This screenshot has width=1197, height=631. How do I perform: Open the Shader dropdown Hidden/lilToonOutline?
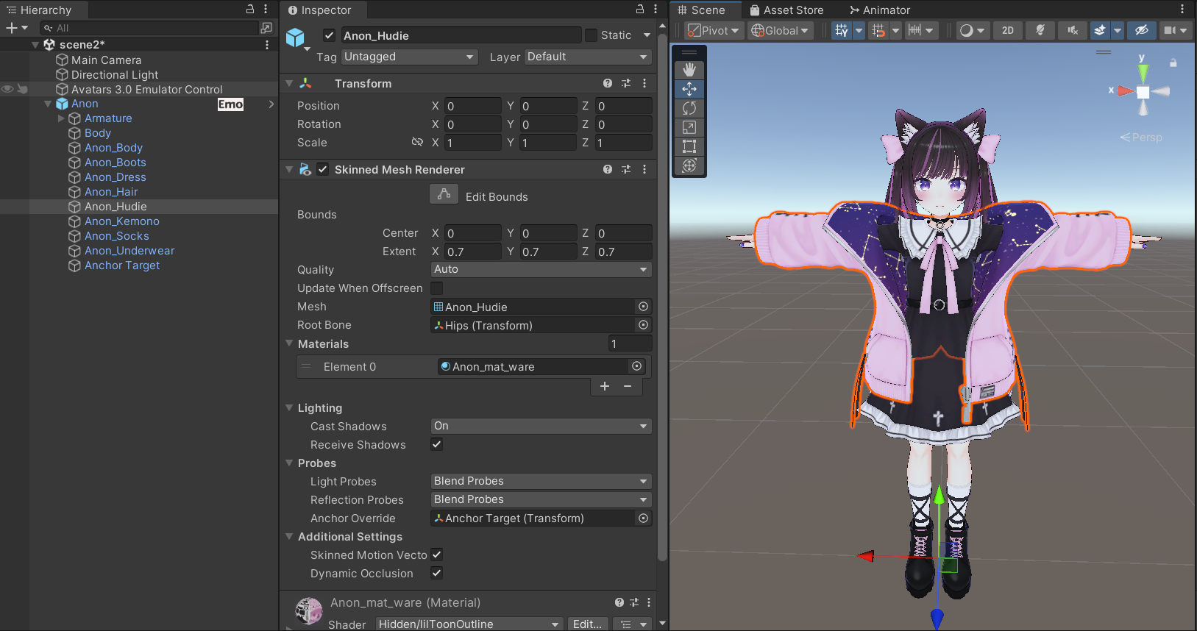(x=469, y=624)
